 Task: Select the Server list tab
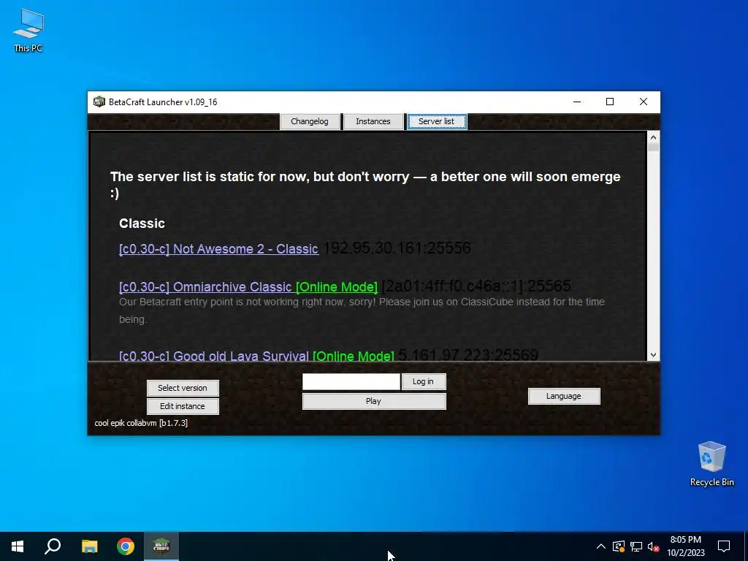[437, 122]
